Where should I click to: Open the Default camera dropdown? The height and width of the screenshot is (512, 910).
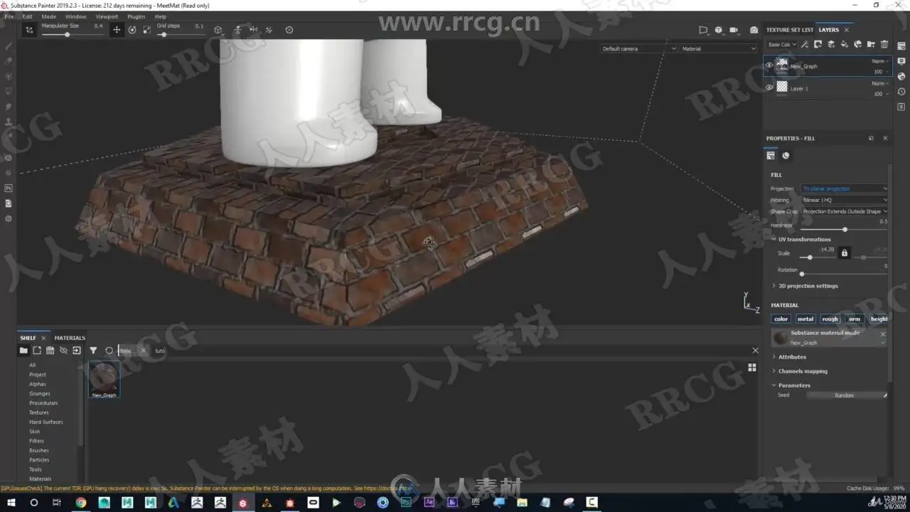point(638,48)
